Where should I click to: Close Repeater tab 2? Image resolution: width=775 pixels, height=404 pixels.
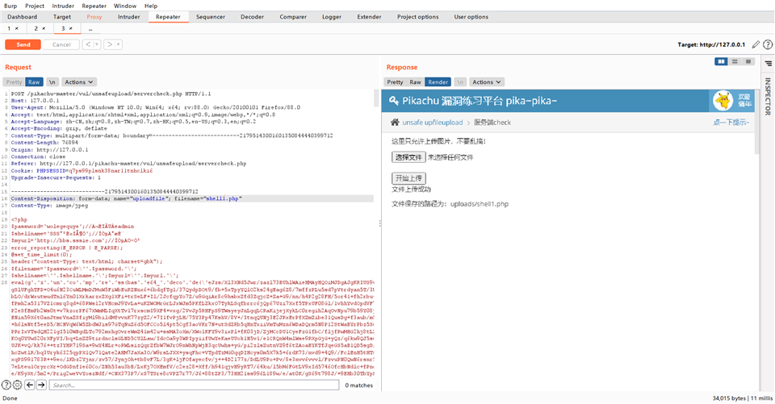tap(44, 29)
